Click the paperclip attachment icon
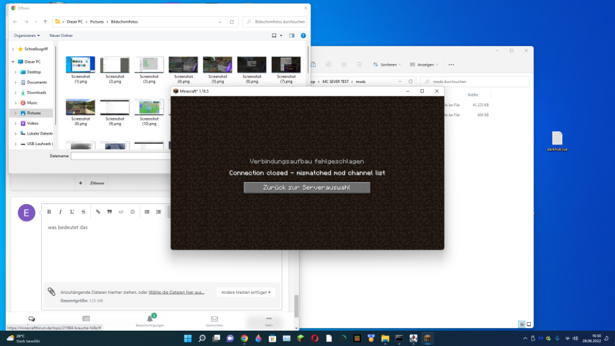Screen dimensions: 615x346 (x=52, y=291)
